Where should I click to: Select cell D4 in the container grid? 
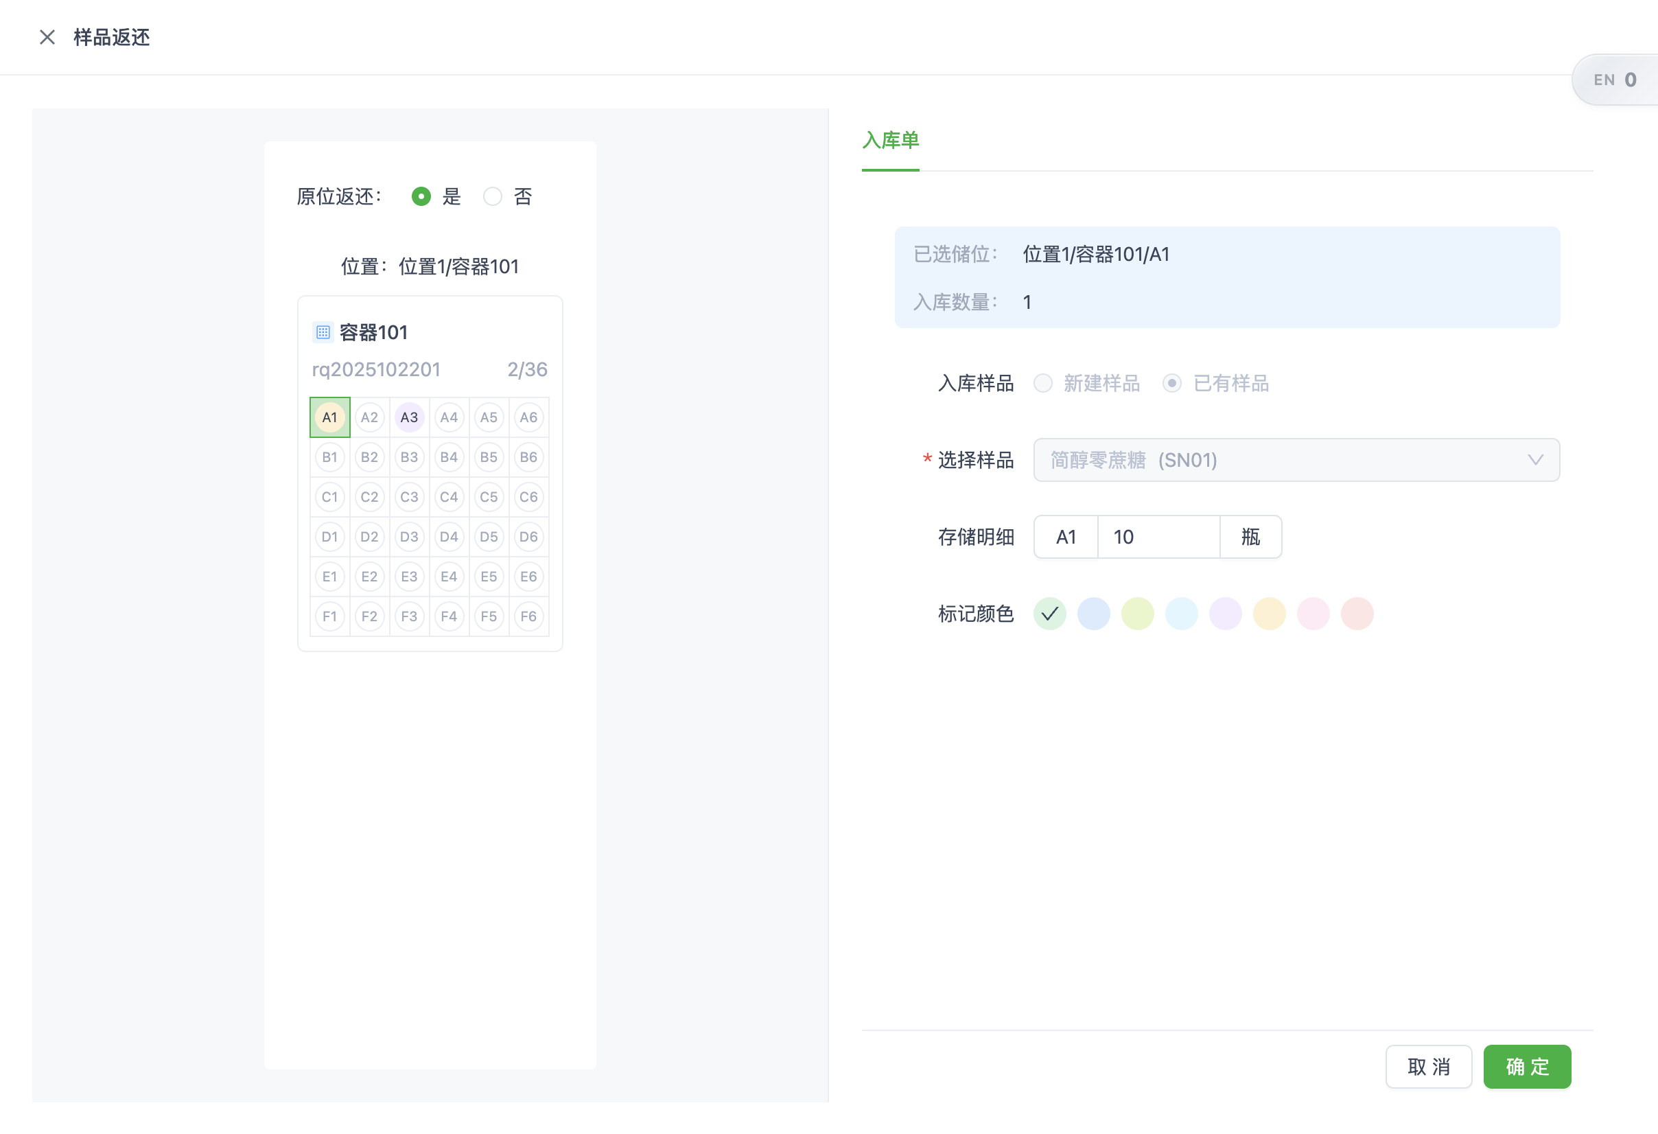[x=449, y=537]
